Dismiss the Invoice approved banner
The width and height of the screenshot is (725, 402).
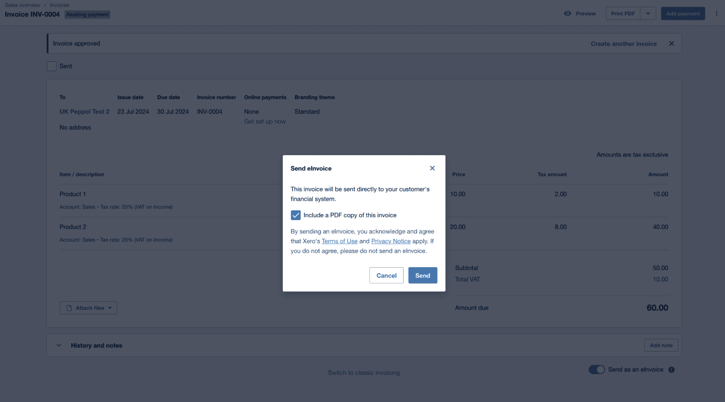pos(671,43)
